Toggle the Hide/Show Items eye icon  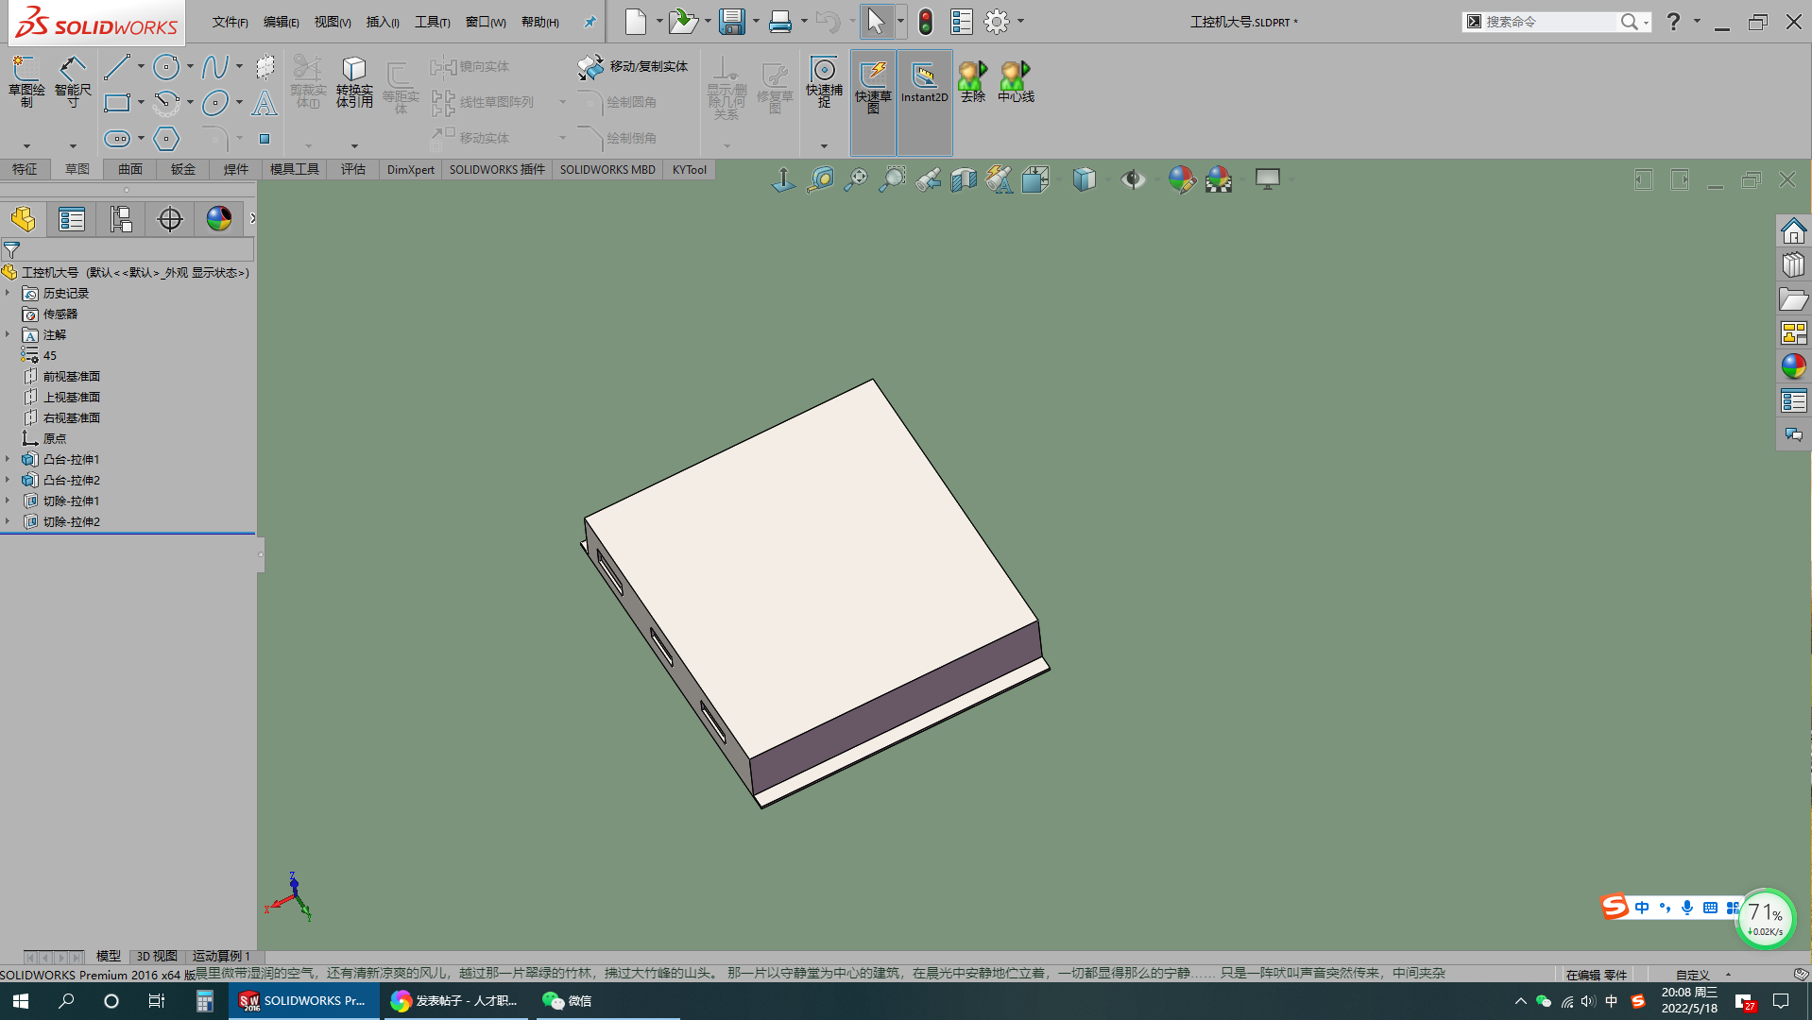click(1133, 179)
